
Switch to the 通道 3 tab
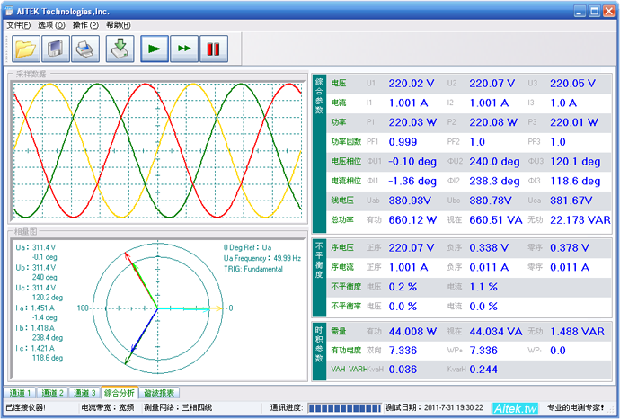[x=84, y=393]
